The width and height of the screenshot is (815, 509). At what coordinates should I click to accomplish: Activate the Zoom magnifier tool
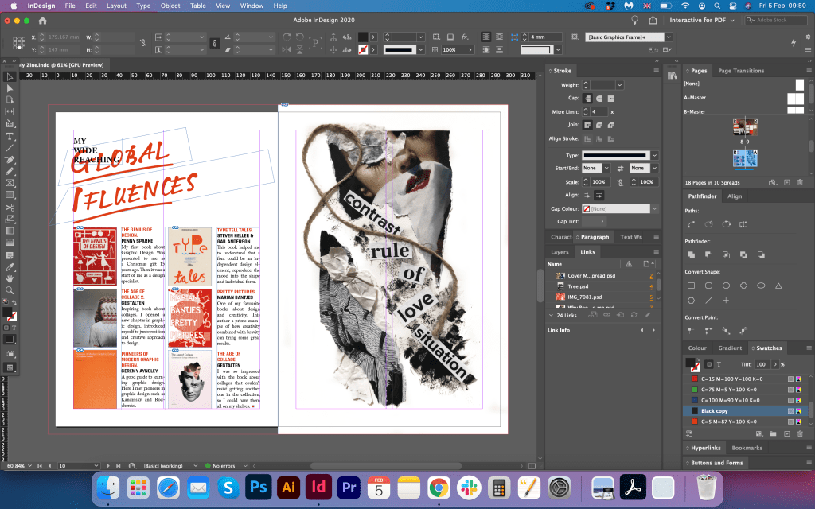click(x=10, y=290)
